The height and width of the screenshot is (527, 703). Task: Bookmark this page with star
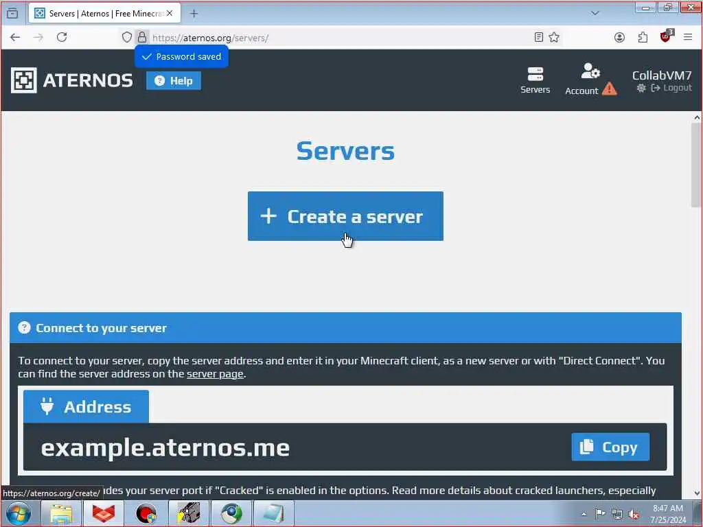pos(554,37)
